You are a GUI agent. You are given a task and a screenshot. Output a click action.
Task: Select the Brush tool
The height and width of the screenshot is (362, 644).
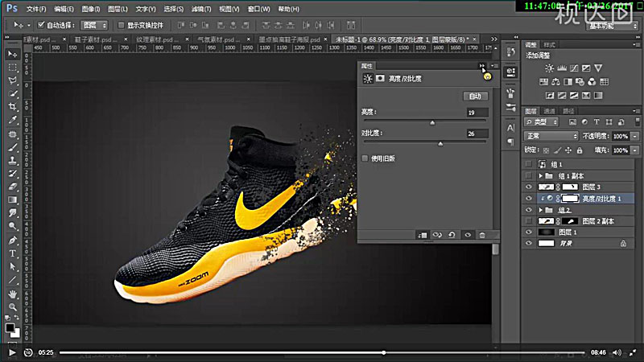pos(12,147)
